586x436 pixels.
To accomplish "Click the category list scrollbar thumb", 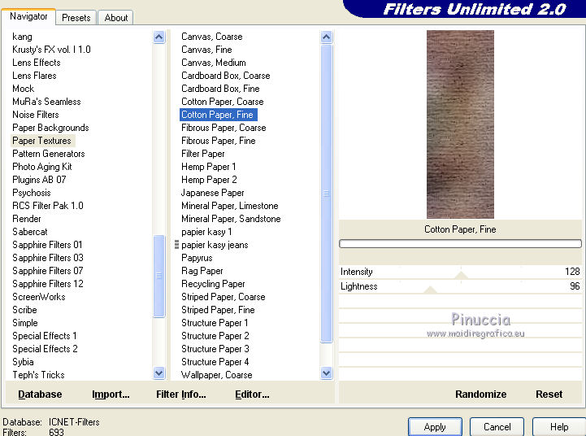I will pyautogui.click(x=158, y=276).
